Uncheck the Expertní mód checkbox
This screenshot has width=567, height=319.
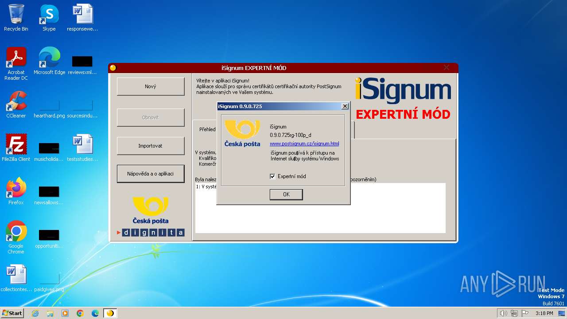272,176
